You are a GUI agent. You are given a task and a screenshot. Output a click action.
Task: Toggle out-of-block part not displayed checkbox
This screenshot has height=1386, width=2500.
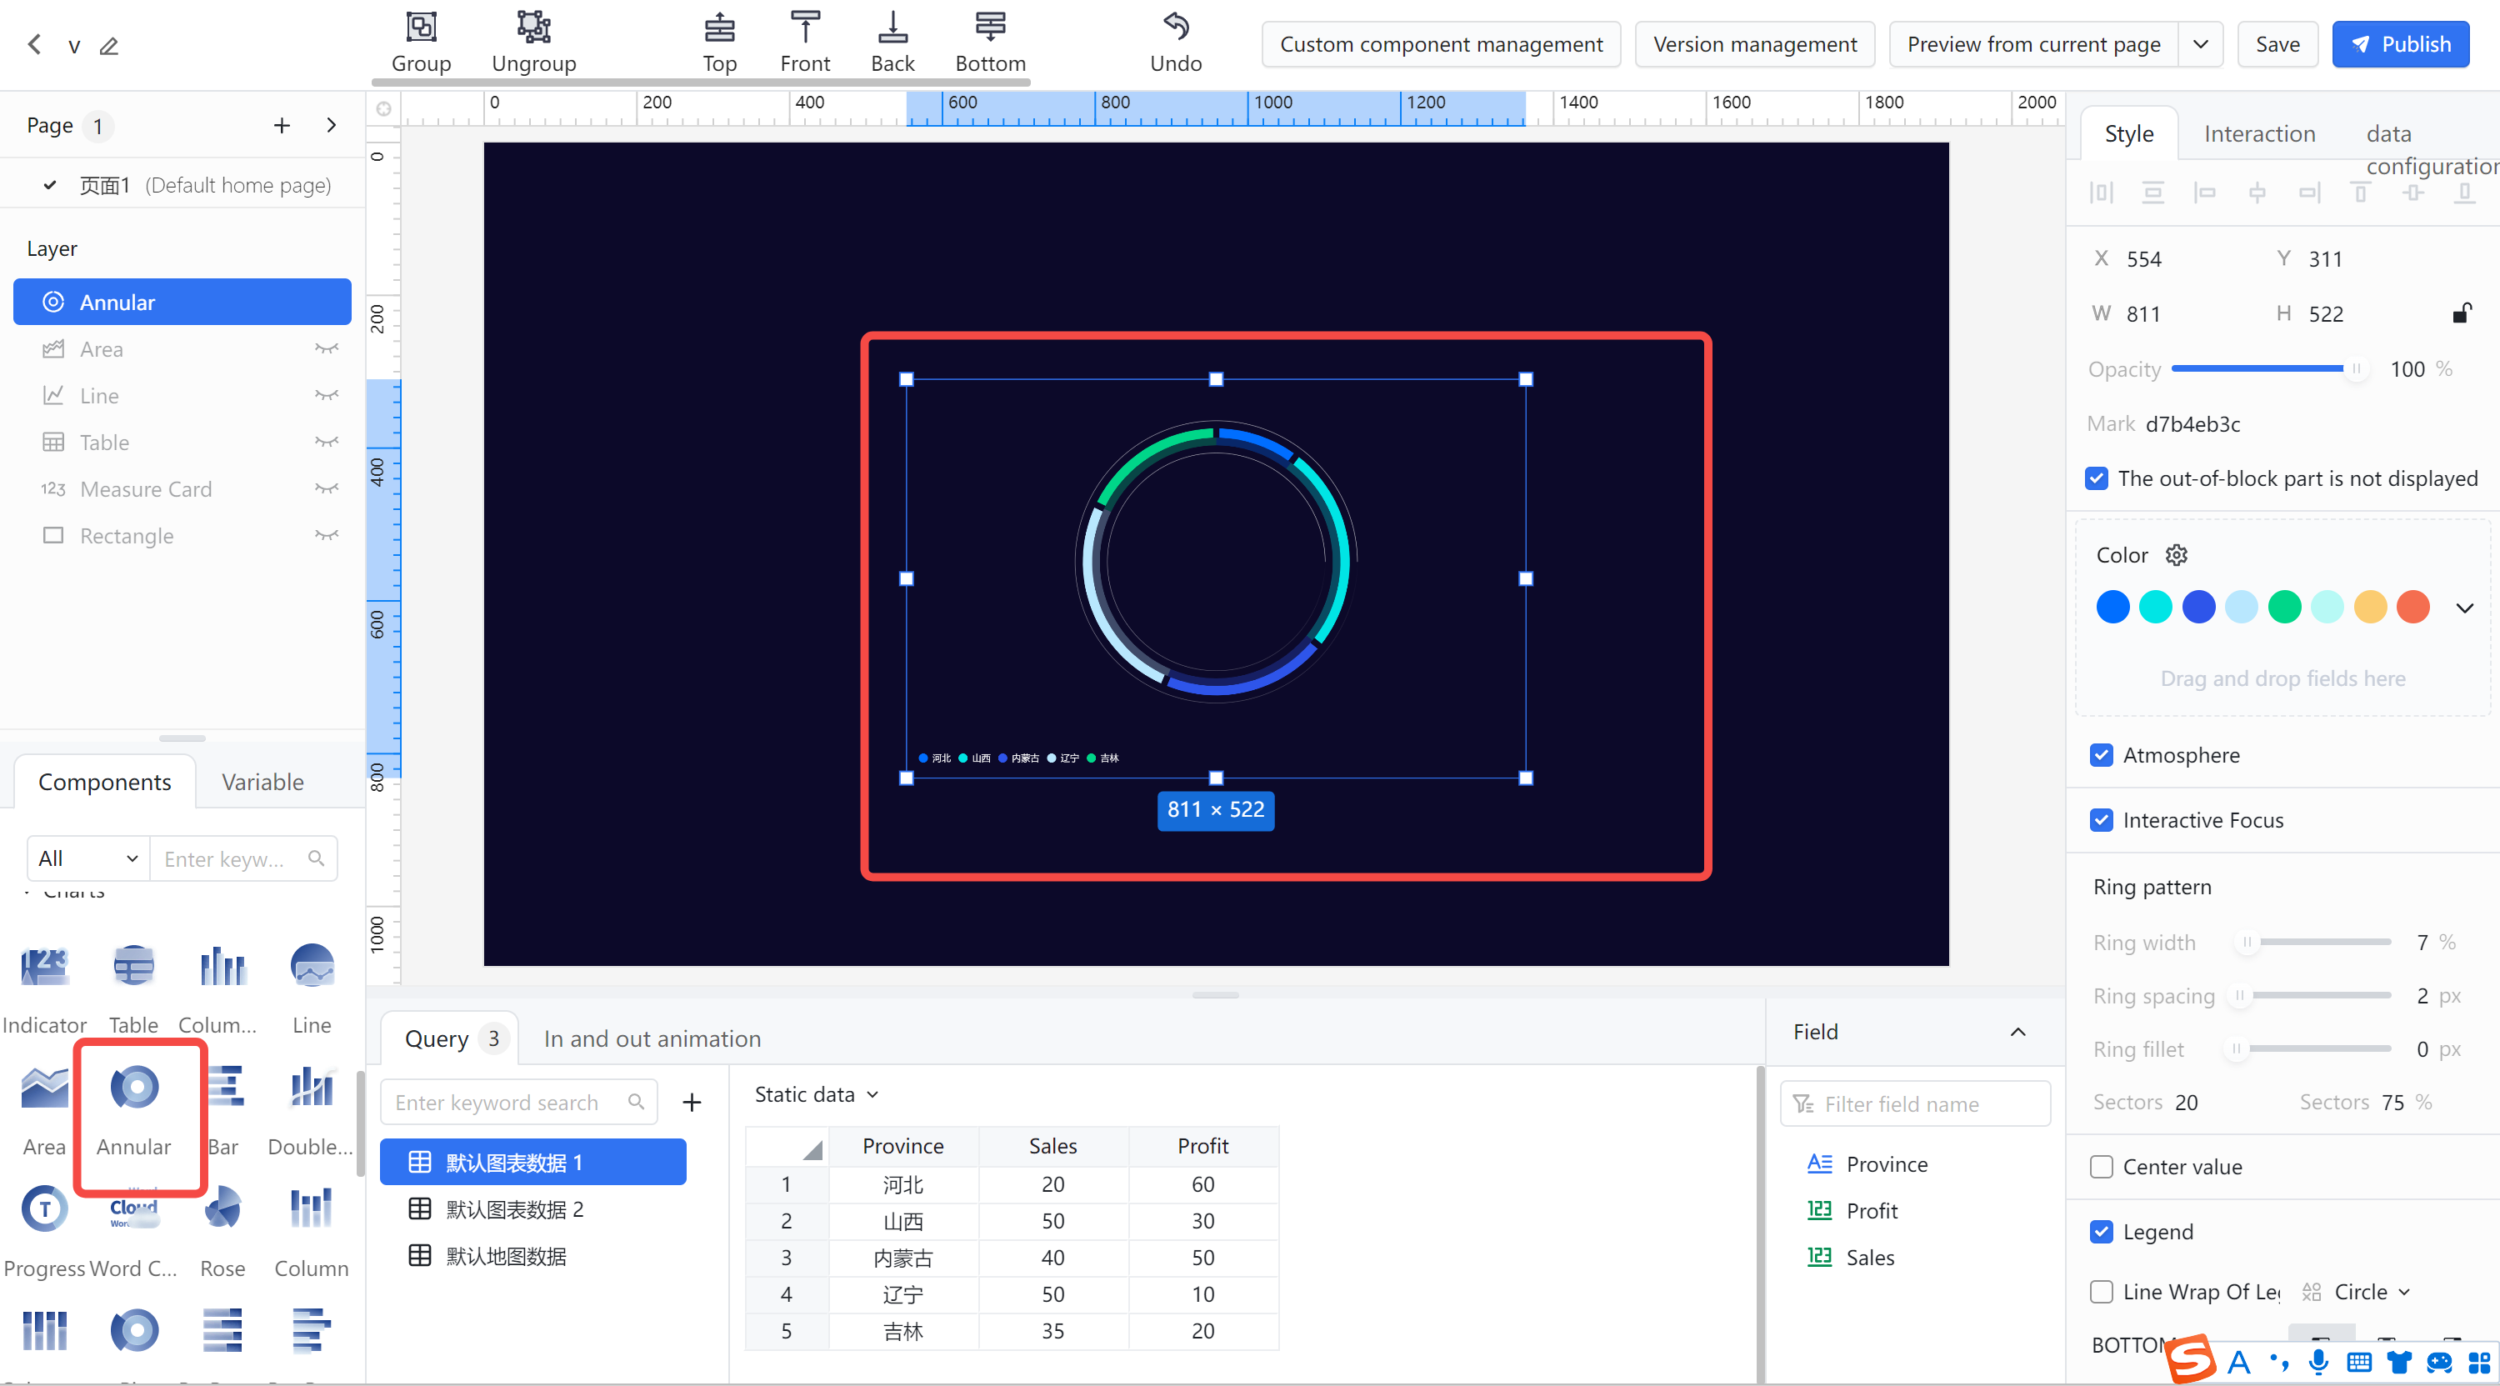[x=2097, y=478]
